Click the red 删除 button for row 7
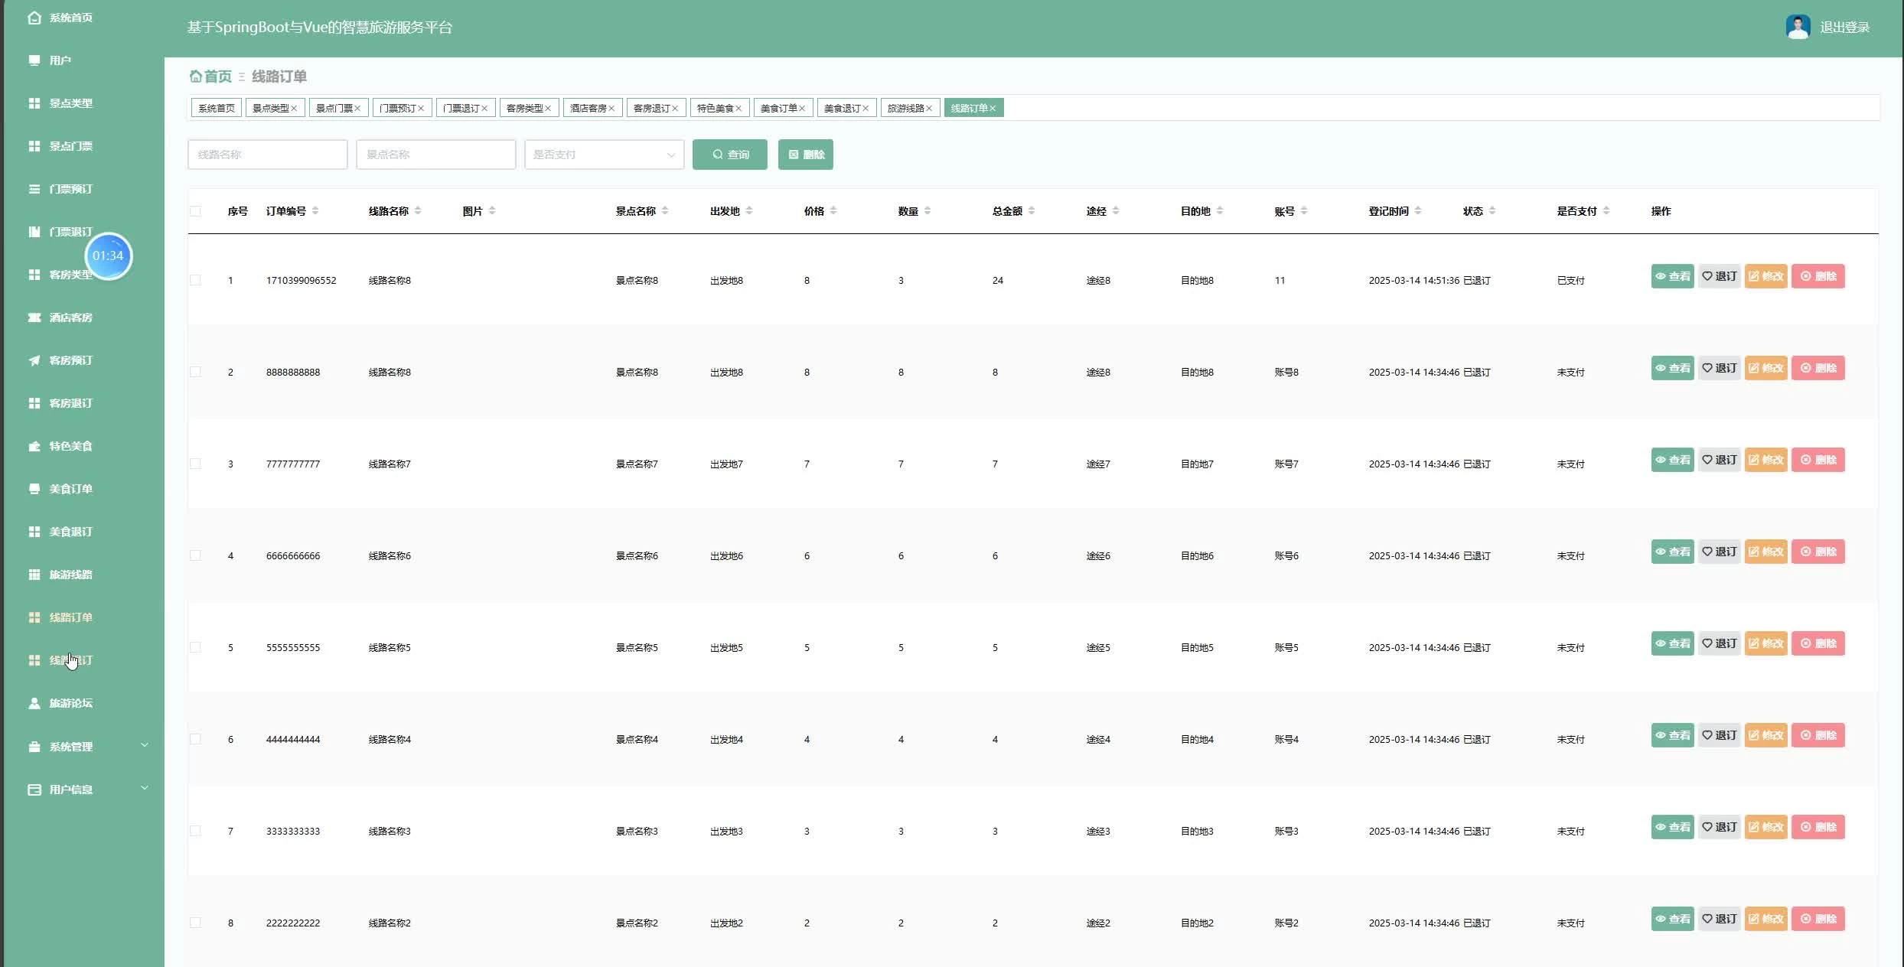 [1818, 827]
